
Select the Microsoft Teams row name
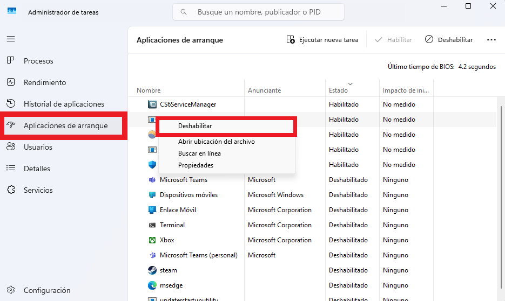(184, 179)
